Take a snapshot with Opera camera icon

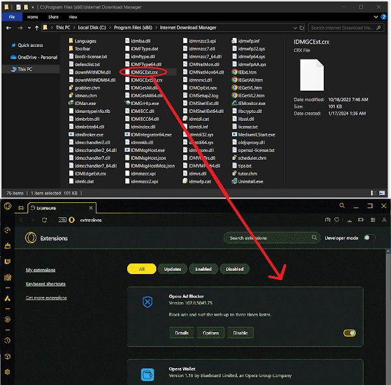click(x=327, y=220)
